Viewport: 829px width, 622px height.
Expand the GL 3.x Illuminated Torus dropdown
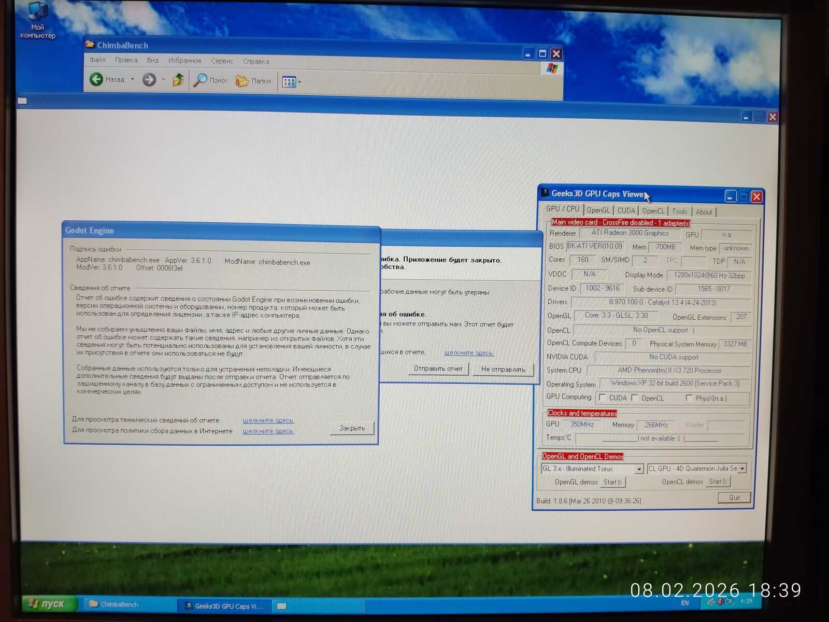639,469
